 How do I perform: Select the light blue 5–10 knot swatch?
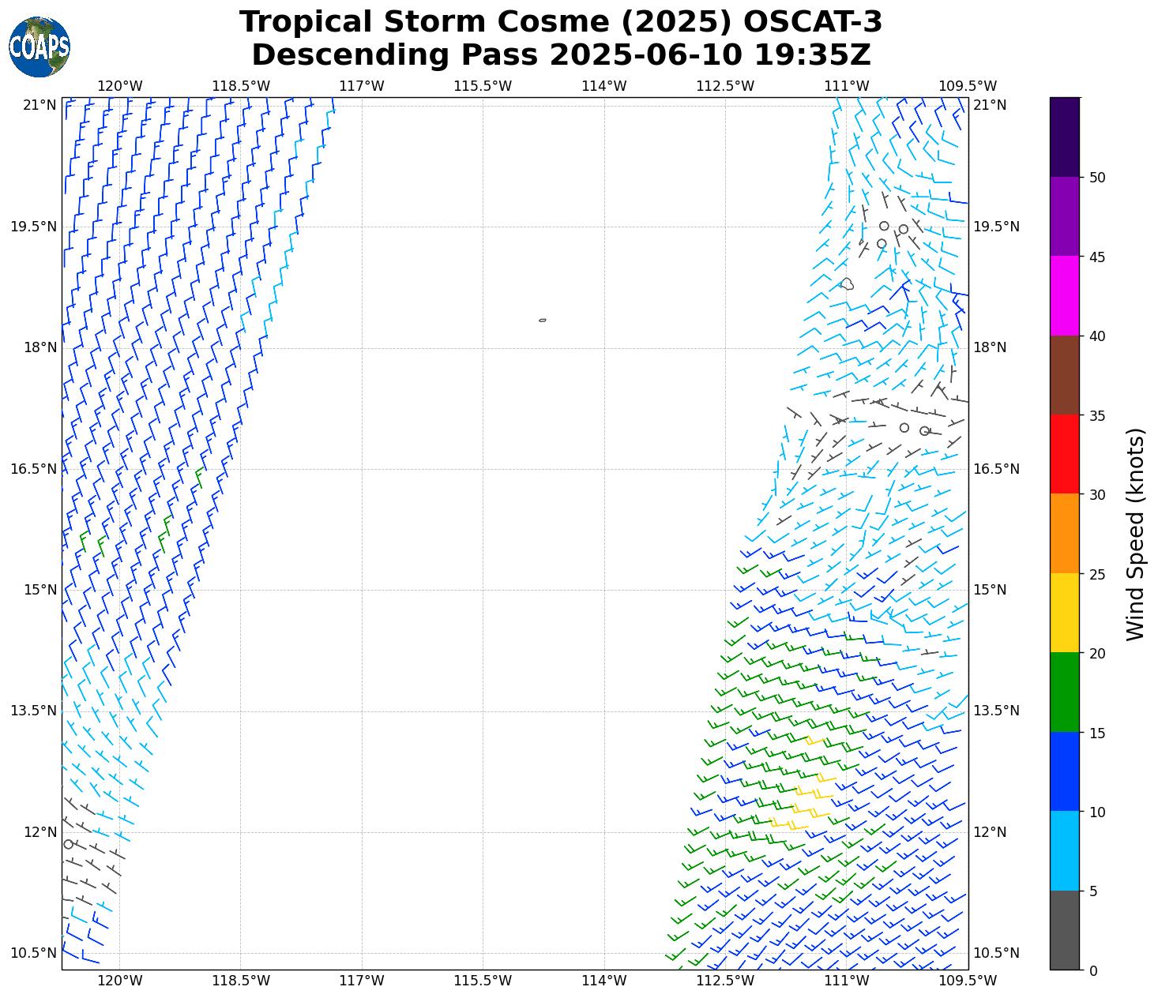coord(1064,850)
